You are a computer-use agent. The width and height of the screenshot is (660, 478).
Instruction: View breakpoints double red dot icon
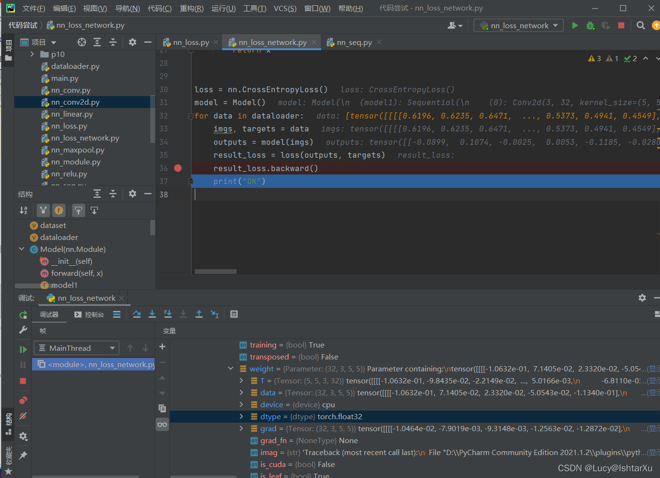pyautogui.click(x=23, y=400)
